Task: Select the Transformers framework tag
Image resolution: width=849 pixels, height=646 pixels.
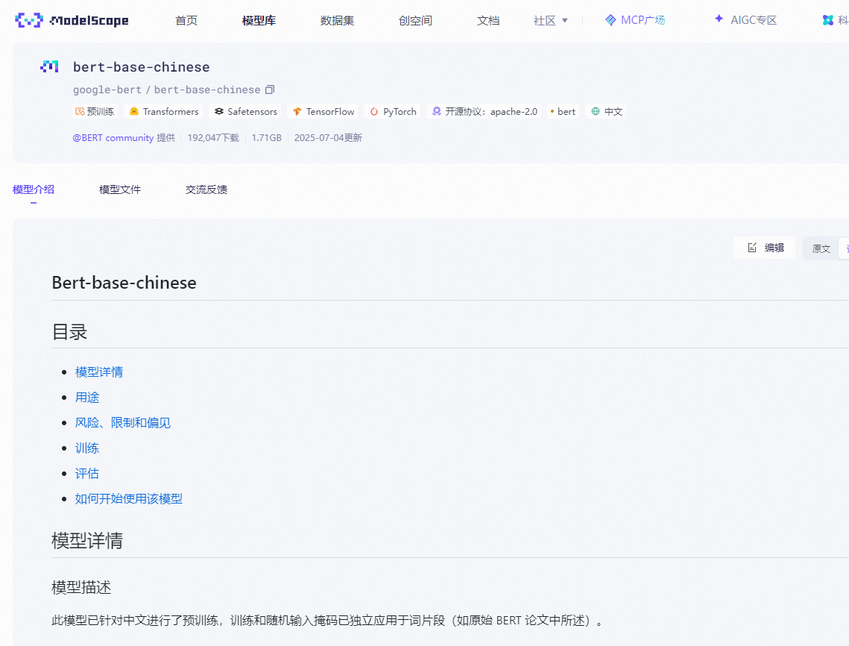Action: 163,111
